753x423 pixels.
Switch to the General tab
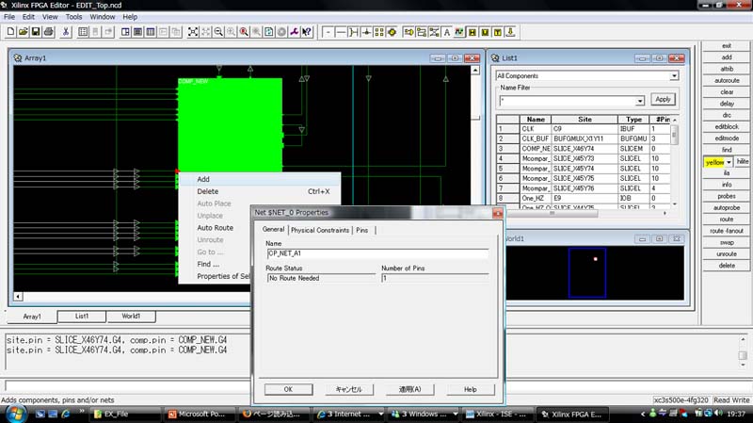tap(273, 229)
